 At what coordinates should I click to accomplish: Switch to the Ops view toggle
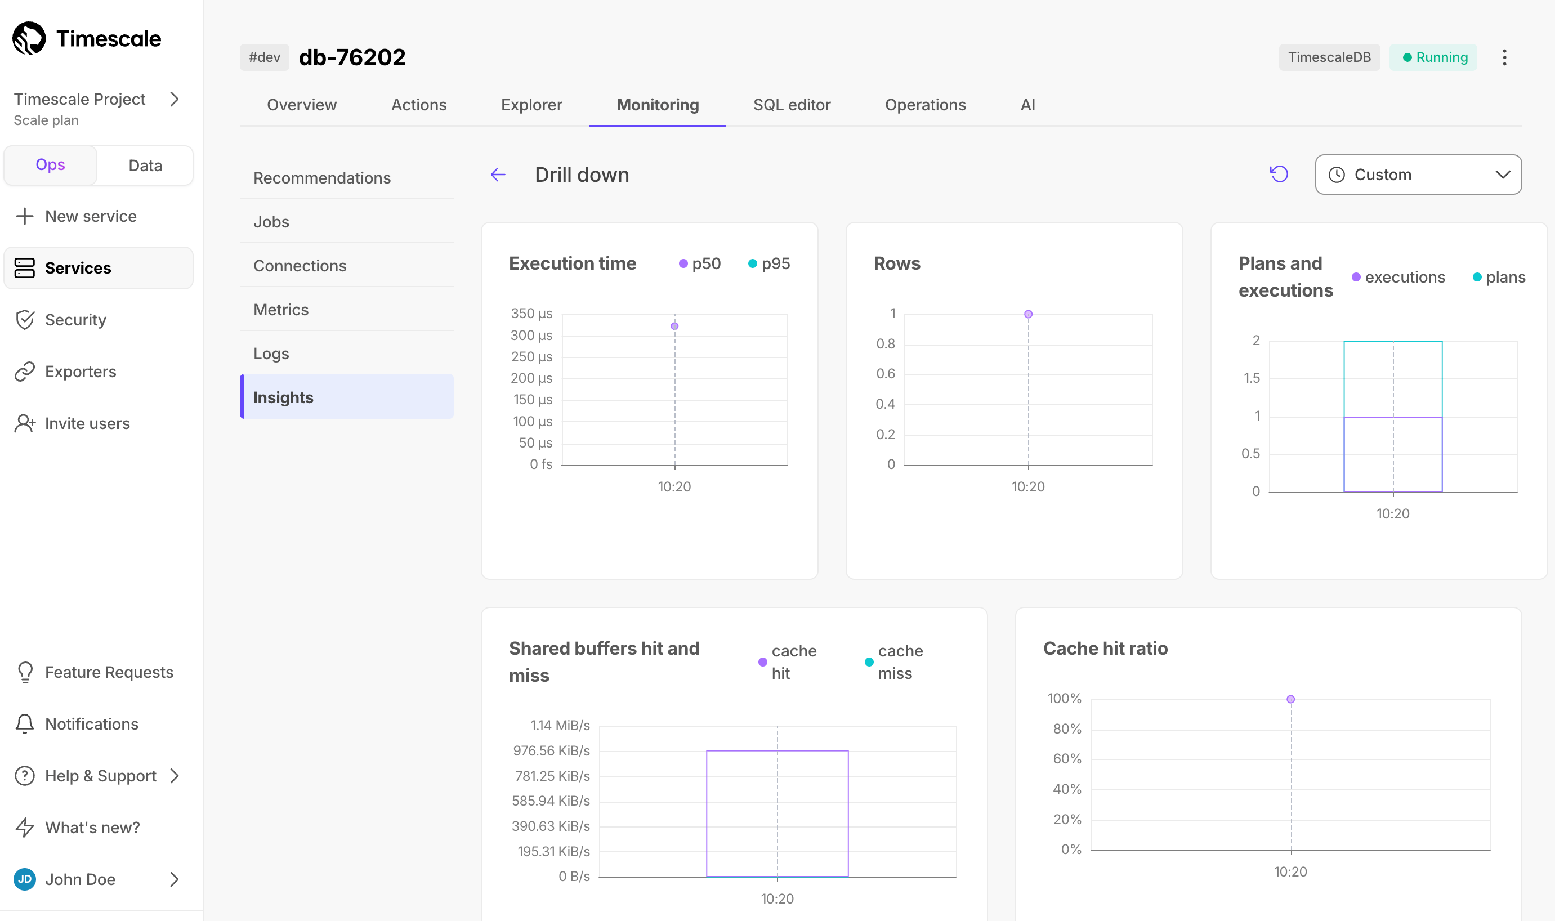(x=50, y=165)
